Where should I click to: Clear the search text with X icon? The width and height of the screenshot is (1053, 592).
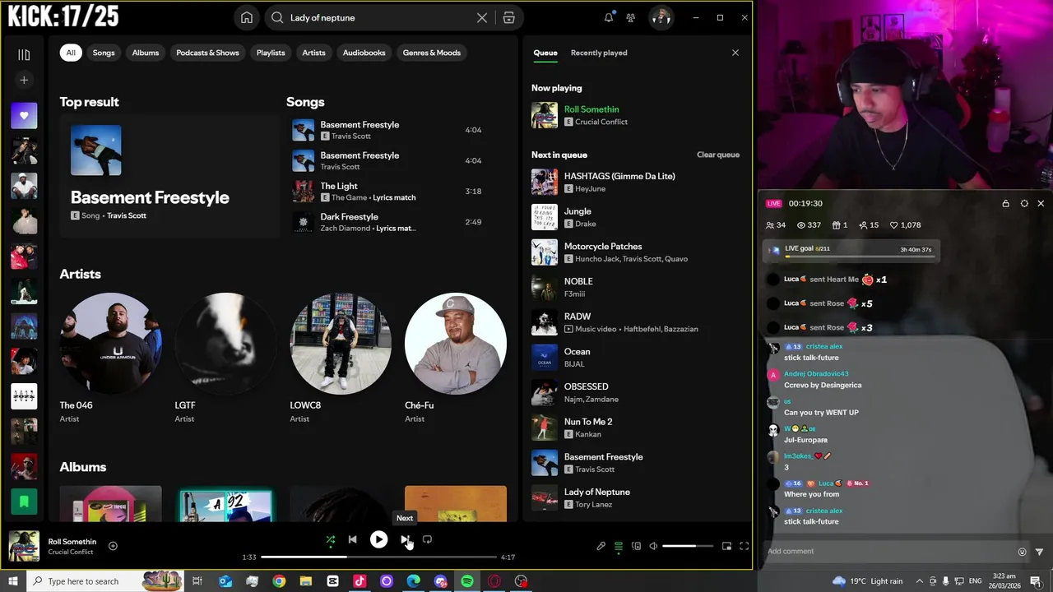(x=482, y=17)
